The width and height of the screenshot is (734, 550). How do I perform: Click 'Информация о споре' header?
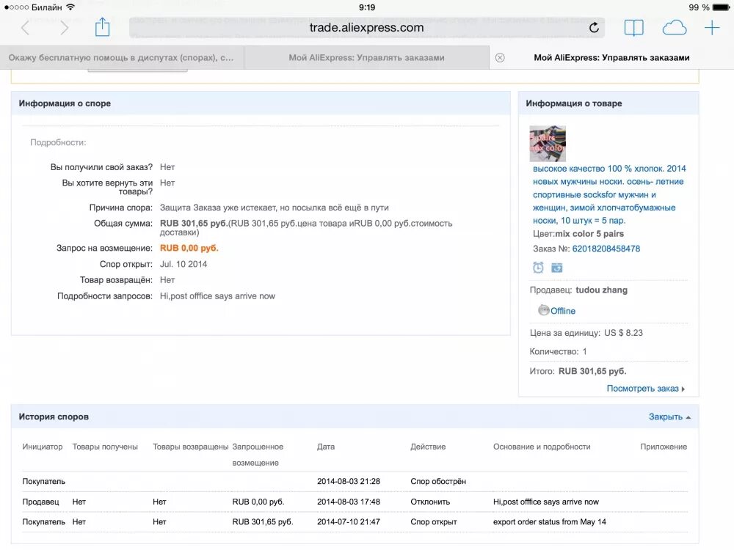65,103
